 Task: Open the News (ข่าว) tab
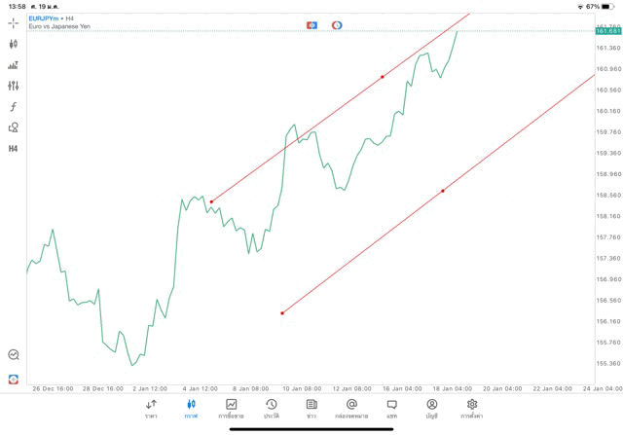311,408
